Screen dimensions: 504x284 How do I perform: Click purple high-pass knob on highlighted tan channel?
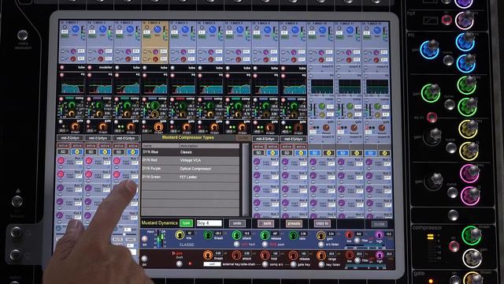(x=156, y=52)
